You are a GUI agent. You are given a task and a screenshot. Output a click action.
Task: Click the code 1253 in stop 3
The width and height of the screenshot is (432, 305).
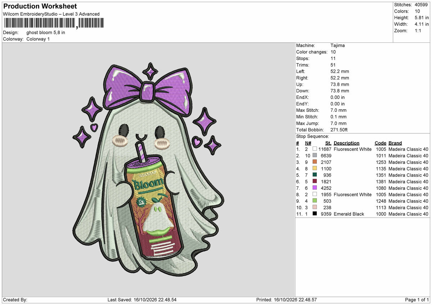[381, 162]
